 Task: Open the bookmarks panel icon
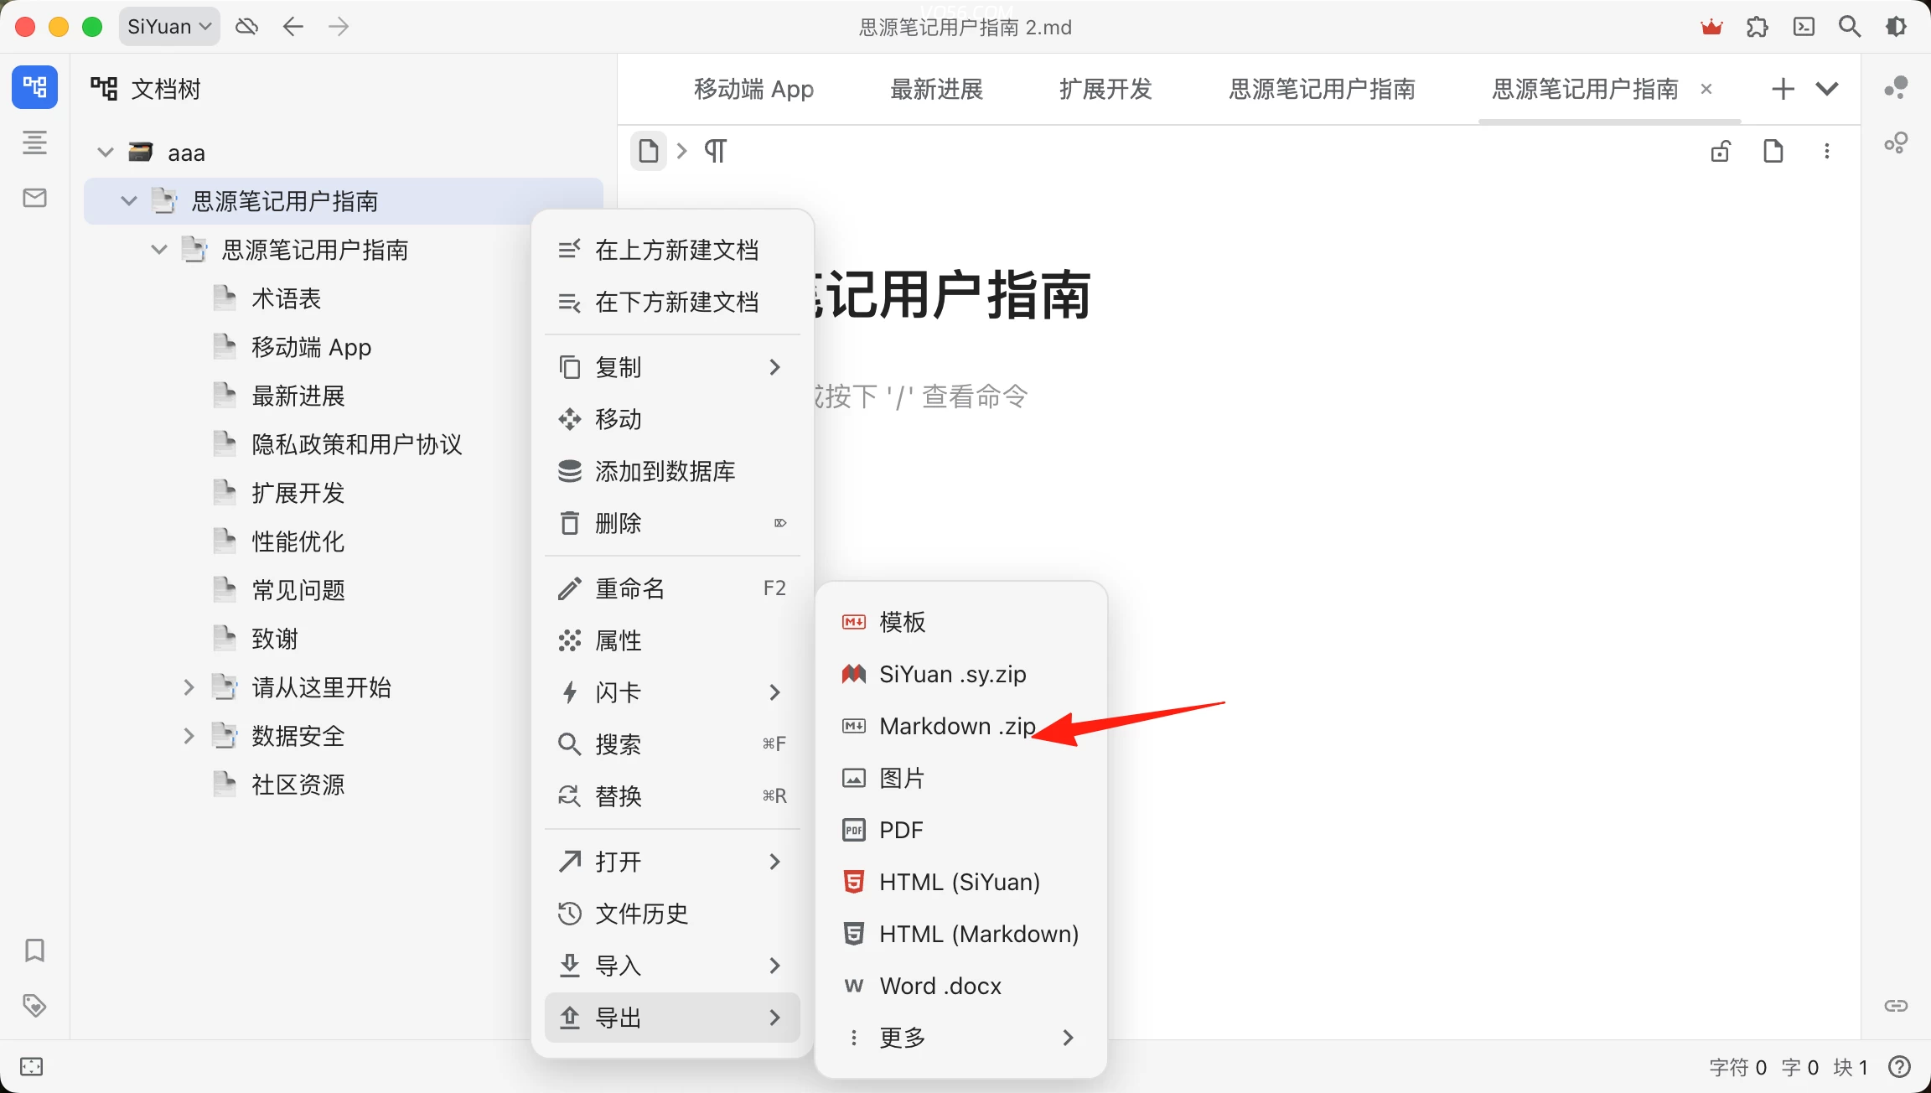(34, 950)
